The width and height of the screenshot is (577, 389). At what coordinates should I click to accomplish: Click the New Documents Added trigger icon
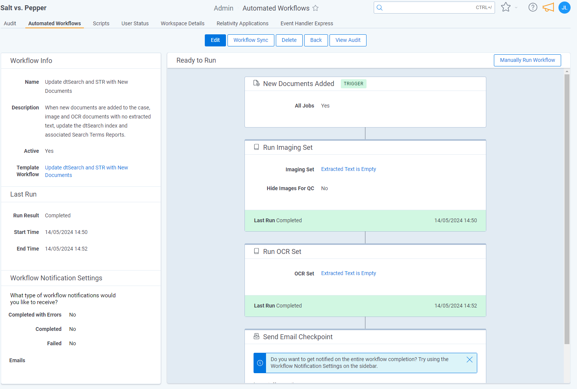point(257,83)
